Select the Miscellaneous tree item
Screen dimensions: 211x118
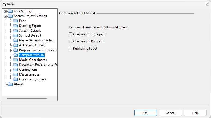click(29, 74)
